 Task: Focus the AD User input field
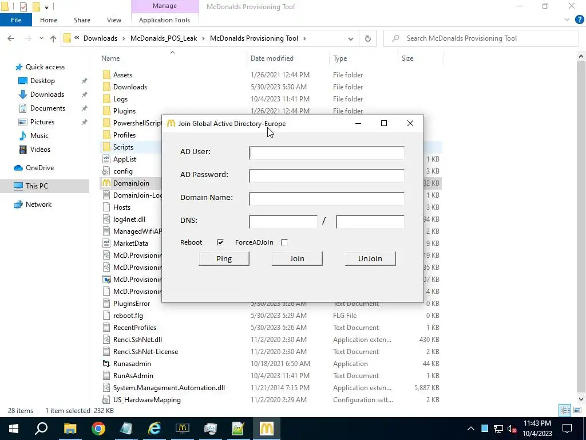(327, 153)
